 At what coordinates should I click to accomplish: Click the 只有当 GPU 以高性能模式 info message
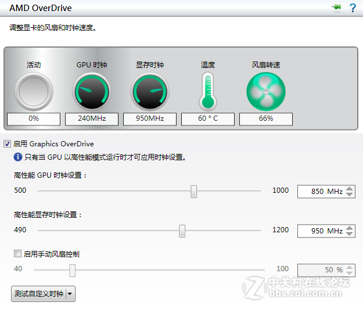(105, 157)
